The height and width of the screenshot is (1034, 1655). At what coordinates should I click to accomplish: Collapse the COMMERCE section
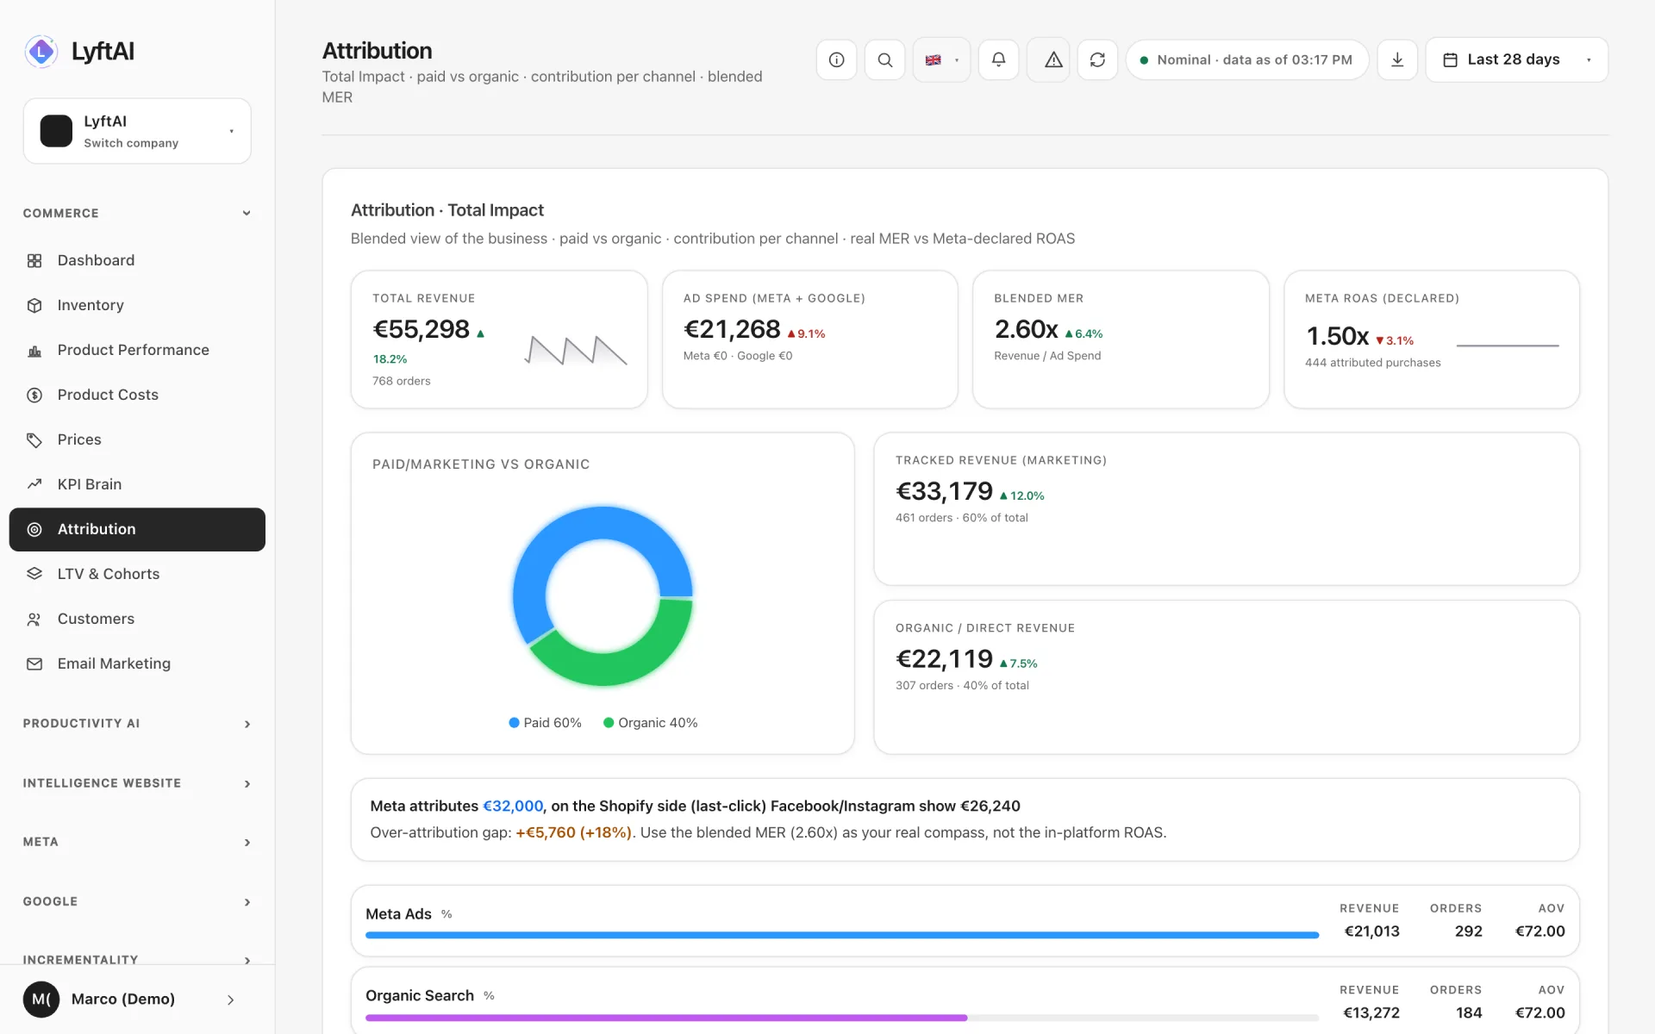tap(137, 213)
